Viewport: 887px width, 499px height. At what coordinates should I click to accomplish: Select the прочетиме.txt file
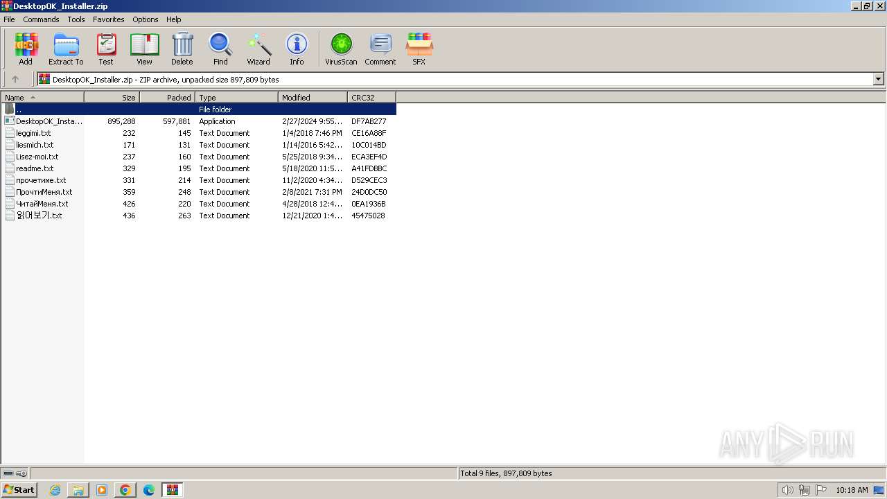(199, 180)
